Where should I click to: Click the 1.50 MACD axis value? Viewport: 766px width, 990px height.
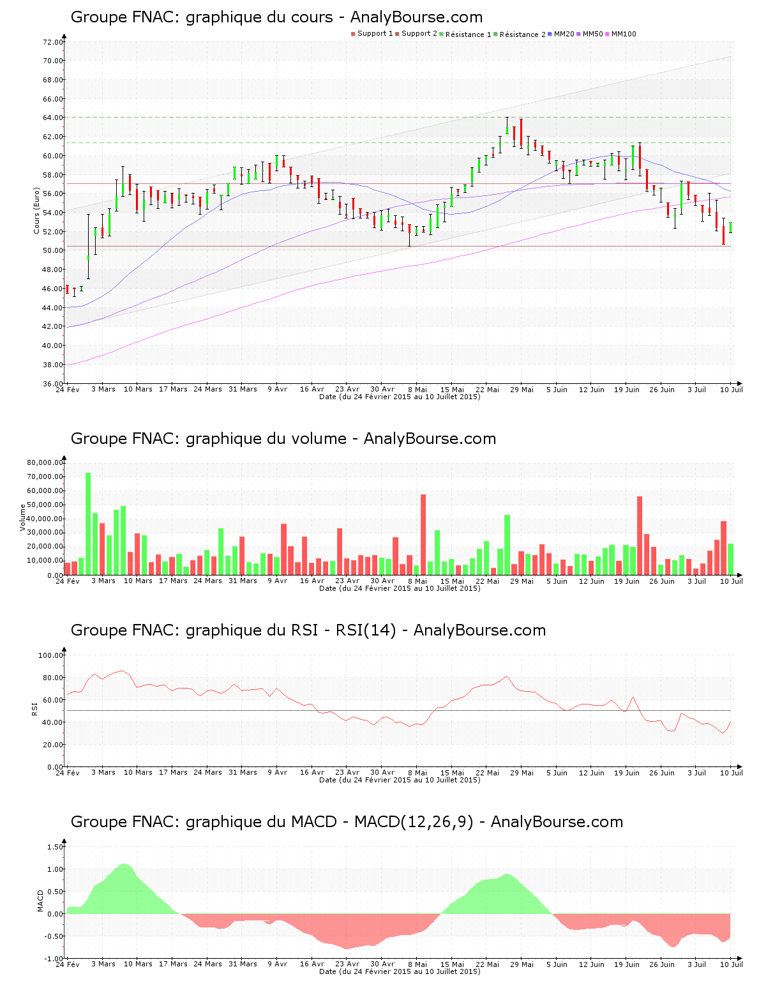(56, 847)
